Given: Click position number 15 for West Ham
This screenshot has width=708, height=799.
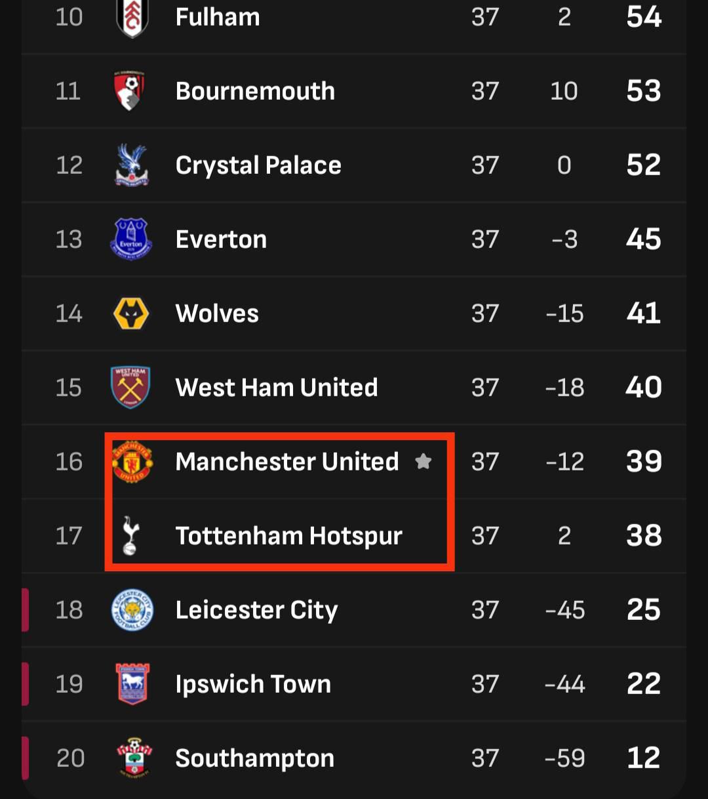Looking at the screenshot, I should (69, 388).
